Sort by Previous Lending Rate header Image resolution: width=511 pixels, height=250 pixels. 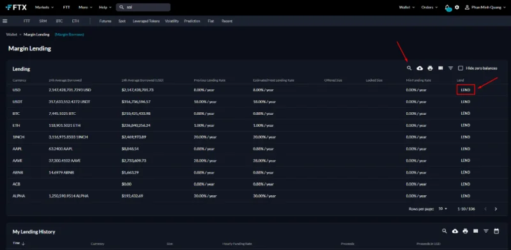(x=210, y=80)
